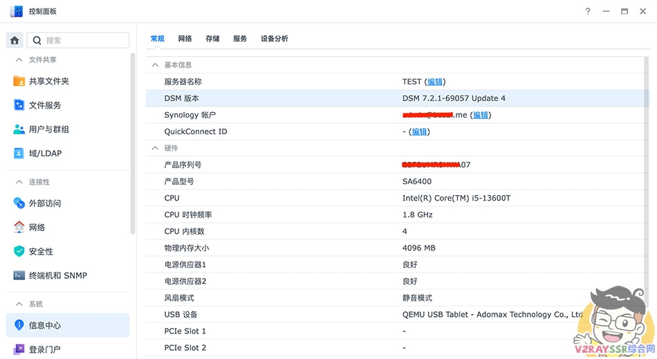Select the clock rate value 1.8 GHz
This screenshot has height=359, width=657.
[x=417, y=214]
